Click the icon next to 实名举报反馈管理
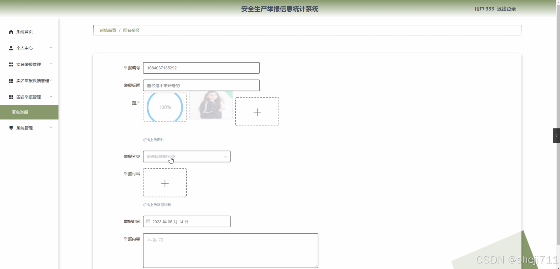560x269 pixels. (x=11, y=81)
